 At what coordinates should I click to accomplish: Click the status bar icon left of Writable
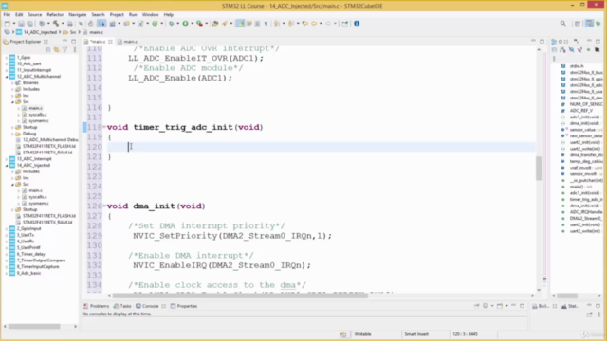(343, 334)
